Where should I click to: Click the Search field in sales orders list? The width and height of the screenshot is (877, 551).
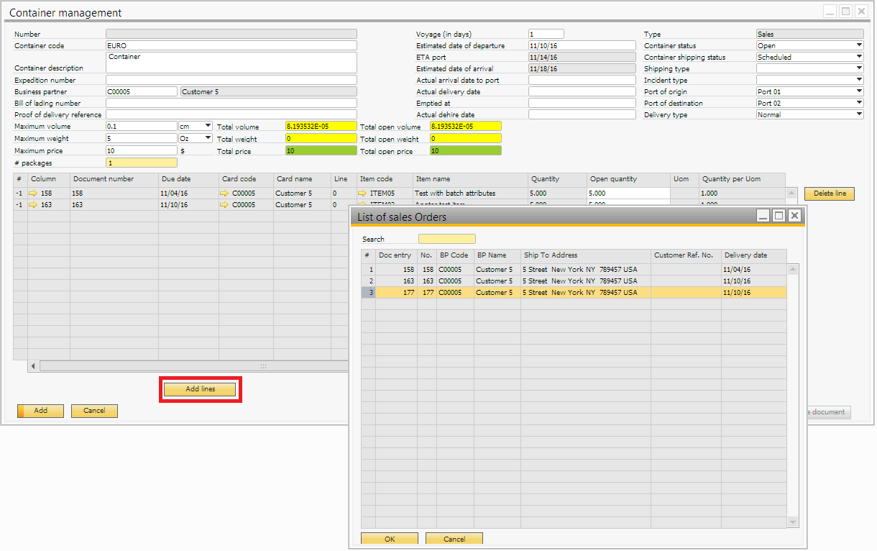tap(446, 239)
